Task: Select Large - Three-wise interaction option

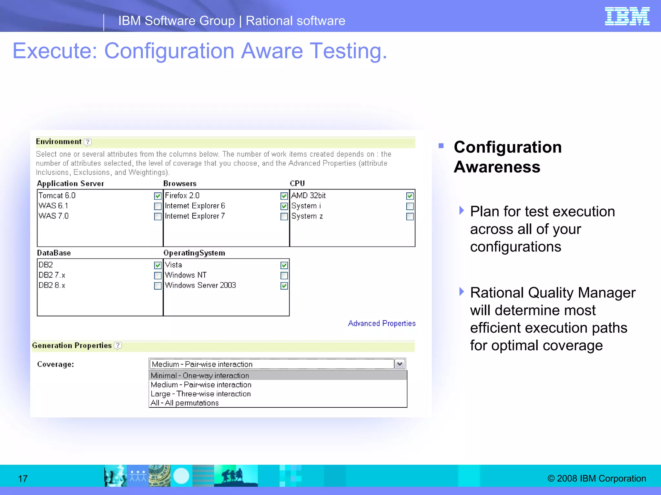Action: coord(278,394)
